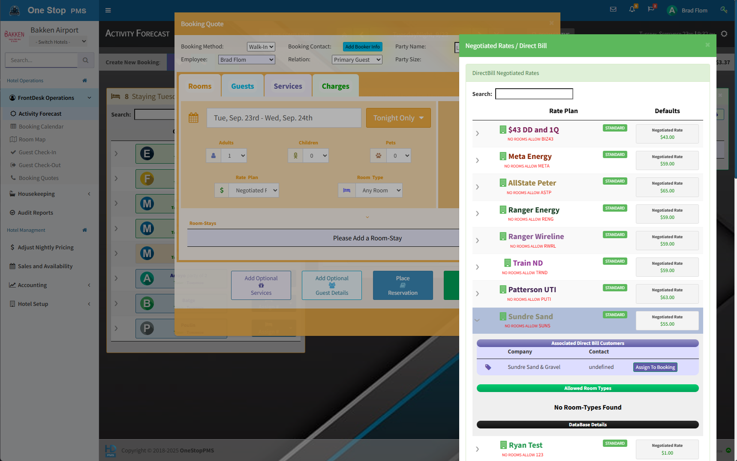Click the Add Booker Info button
The height and width of the screenshot is (461, 737).
[x=362, y=47]
